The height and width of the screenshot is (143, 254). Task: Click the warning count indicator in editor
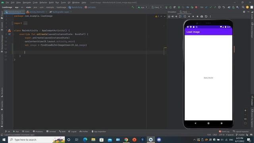coord(157,16)
